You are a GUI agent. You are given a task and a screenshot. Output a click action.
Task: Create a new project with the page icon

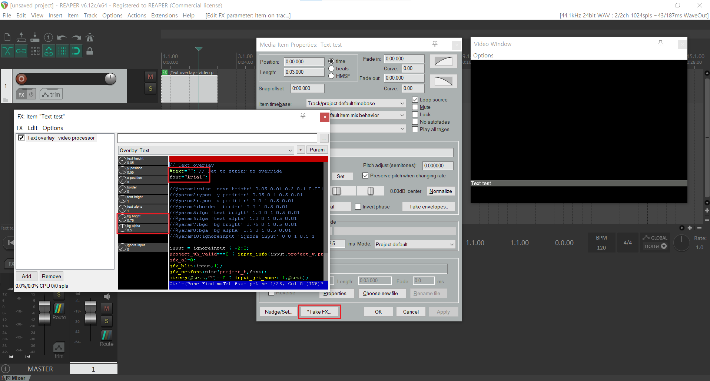[7, 37]
